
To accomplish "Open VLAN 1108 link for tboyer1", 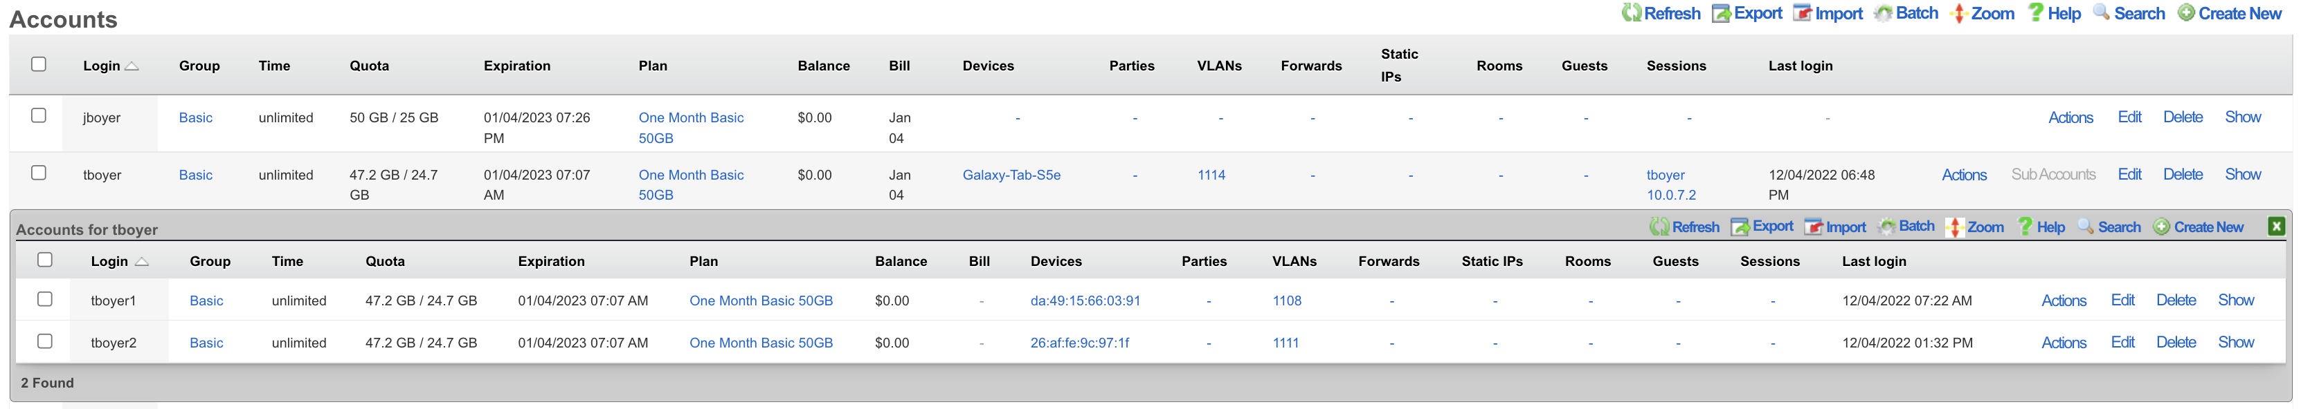I will pyautogui.click(x=1286, y=301).
